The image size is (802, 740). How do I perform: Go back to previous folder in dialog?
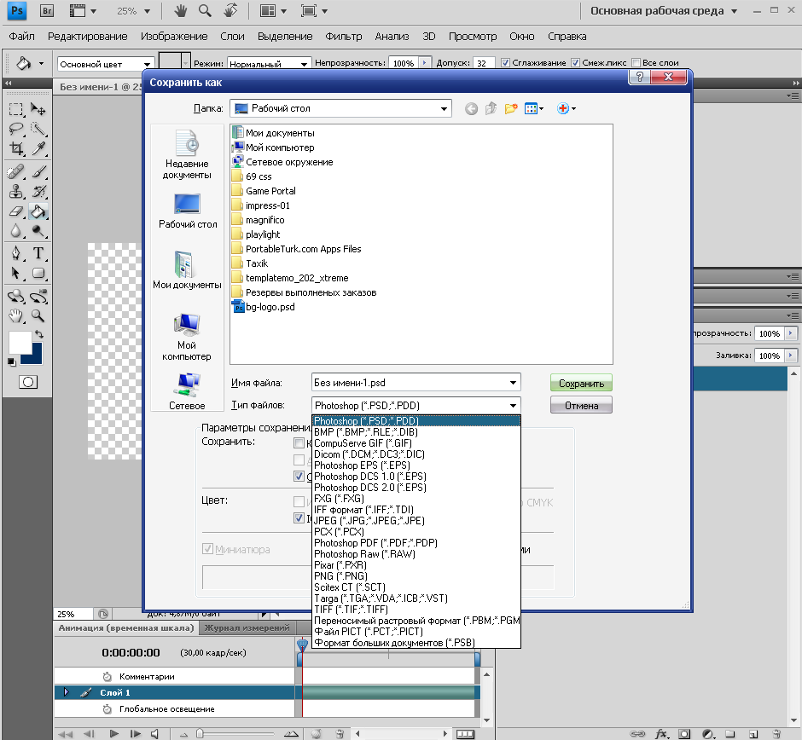click(x=471, y=108)
